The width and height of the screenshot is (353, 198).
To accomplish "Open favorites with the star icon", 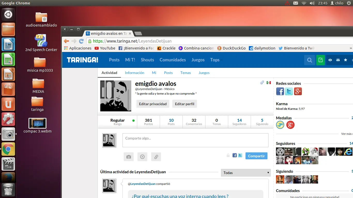I will pyautogui.click(x=346, y=60).
